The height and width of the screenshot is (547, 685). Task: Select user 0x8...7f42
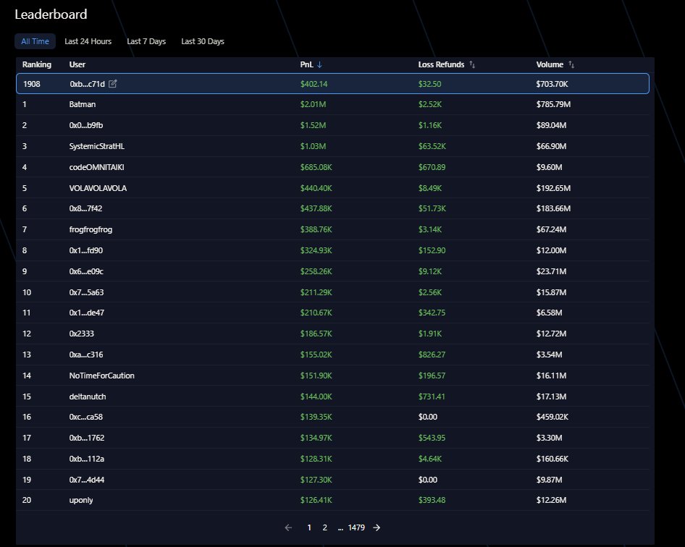(85, 208)
